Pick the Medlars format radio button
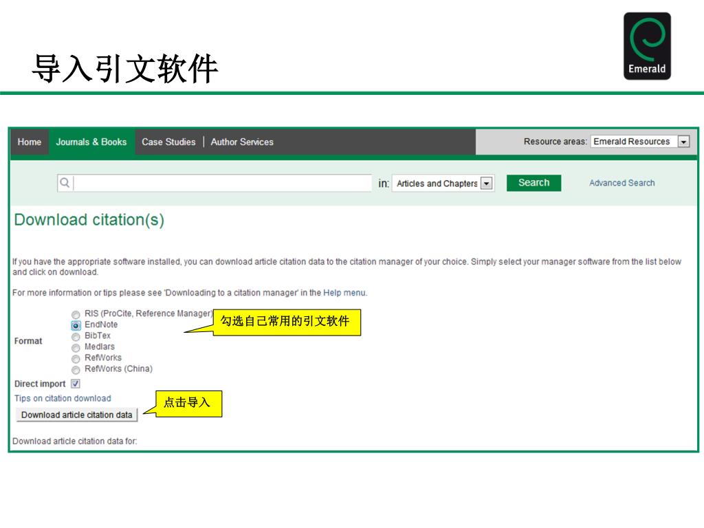 76,347
